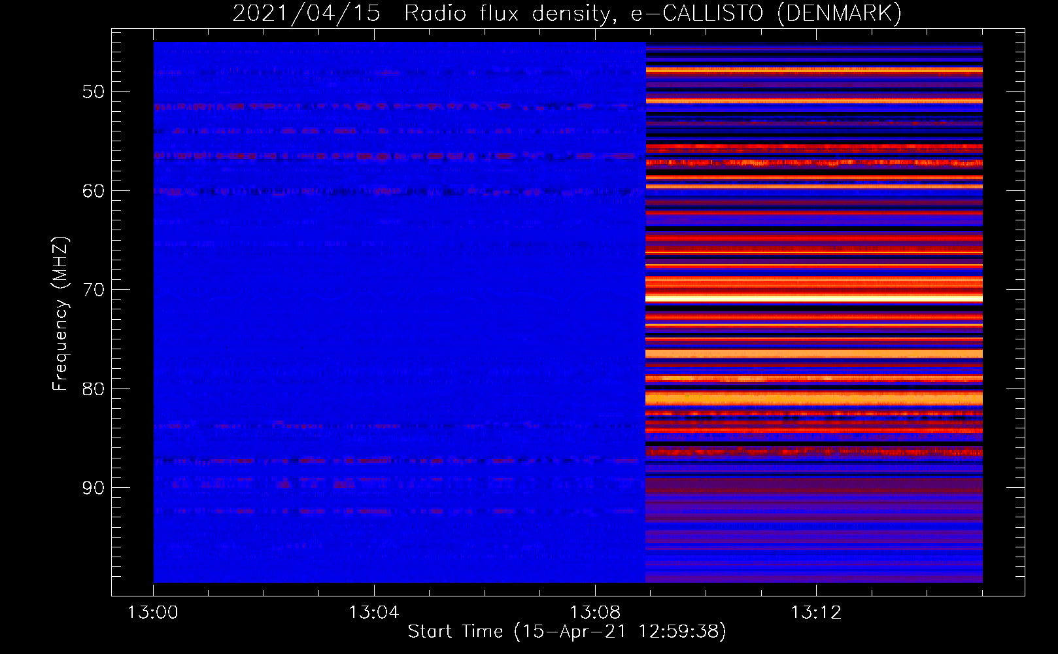
Task: Click the orange band near 81 MHz after 13:09
Action: click(814, 398)
